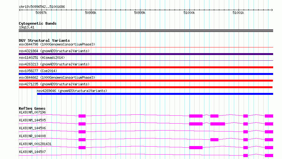The image size is (282, 159).
Task: Click the red bar under esv3644662
Action: point(146,81)
